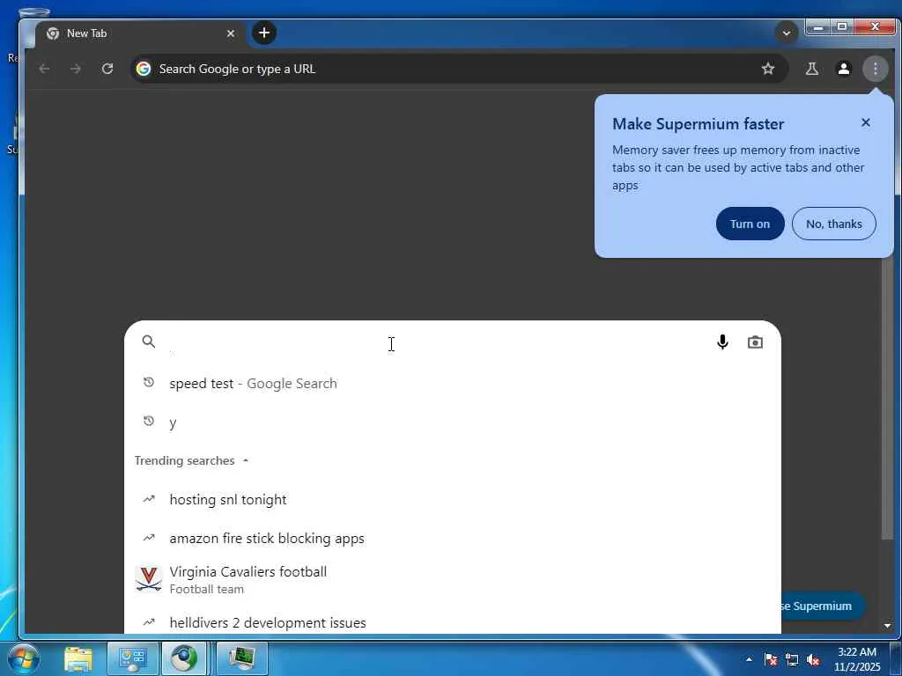The width and height of the screenshot is (902, 676).
Task: Click the Customise Supermium button
Action: 823,606
